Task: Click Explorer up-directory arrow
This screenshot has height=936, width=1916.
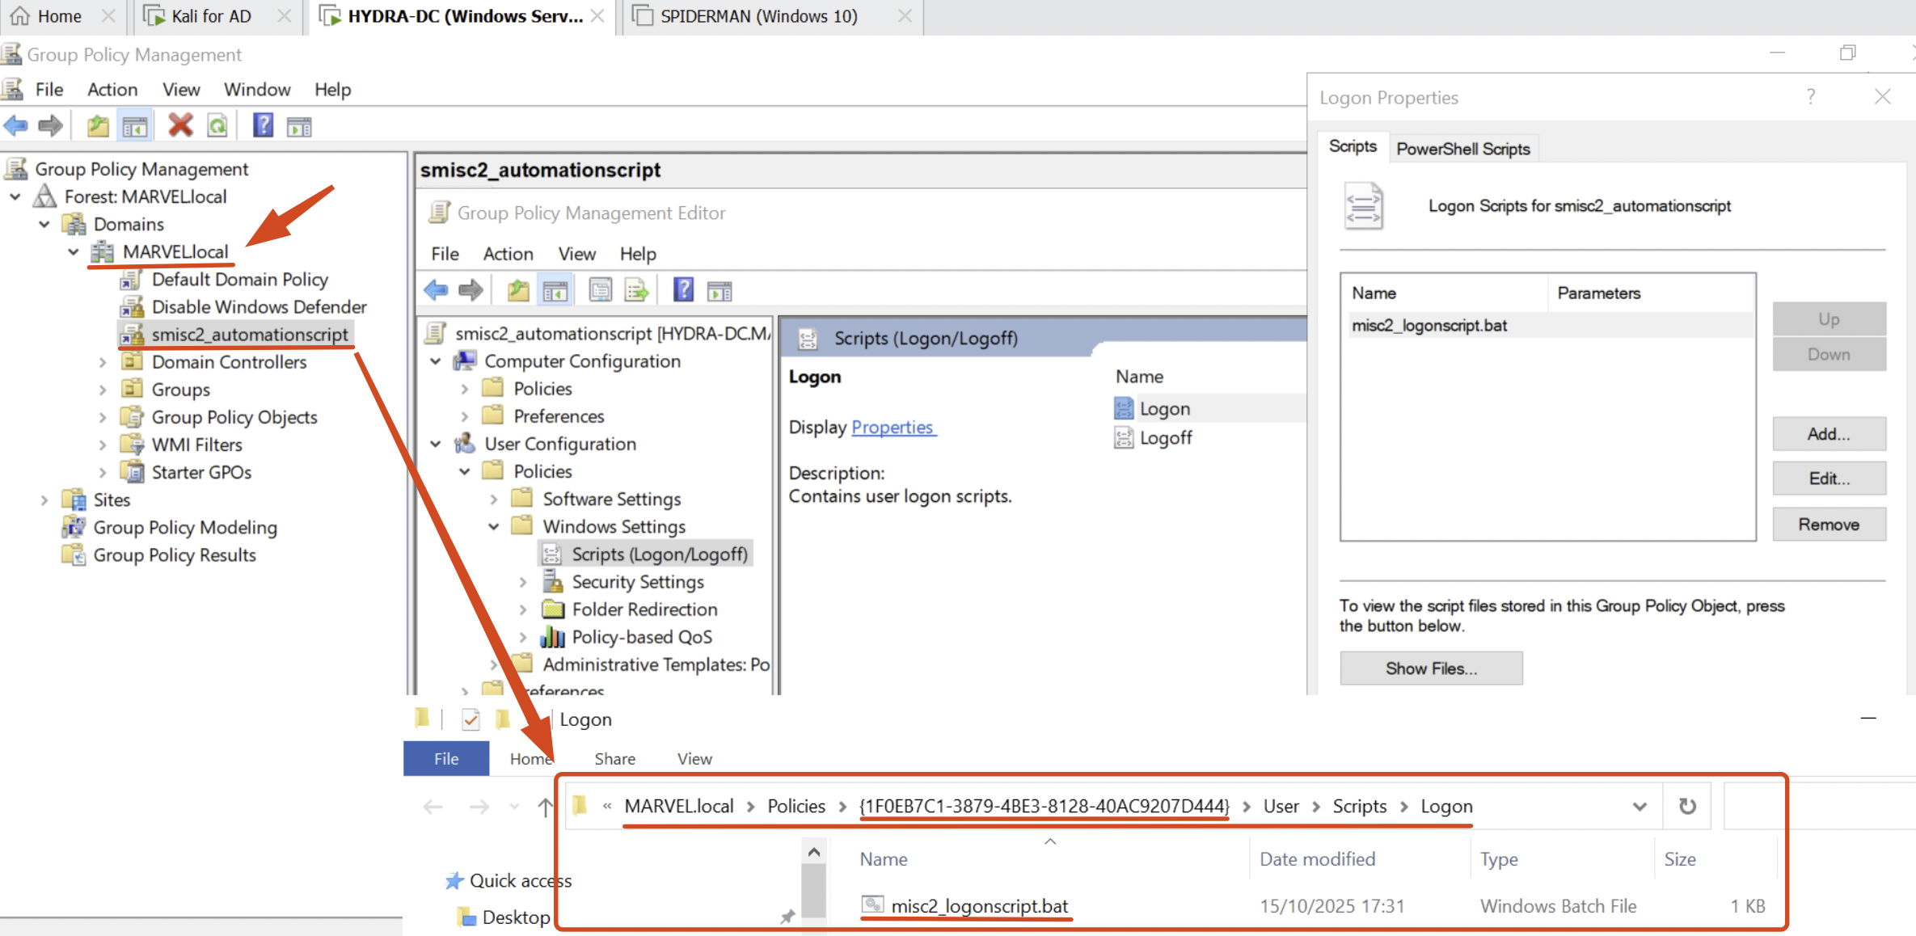Action: (546, 806)
